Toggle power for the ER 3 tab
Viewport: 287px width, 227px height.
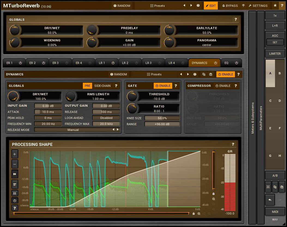(x=67, y=63)
